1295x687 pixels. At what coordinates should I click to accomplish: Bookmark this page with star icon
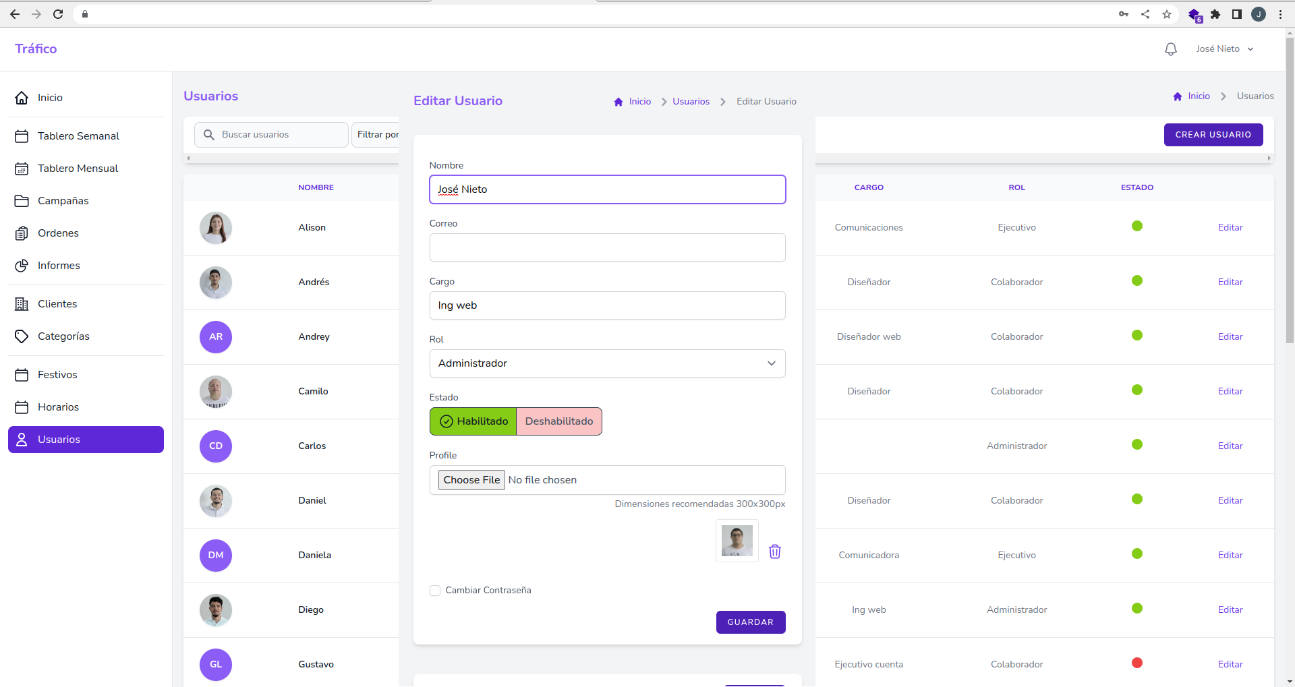[x=1166, y=14]
